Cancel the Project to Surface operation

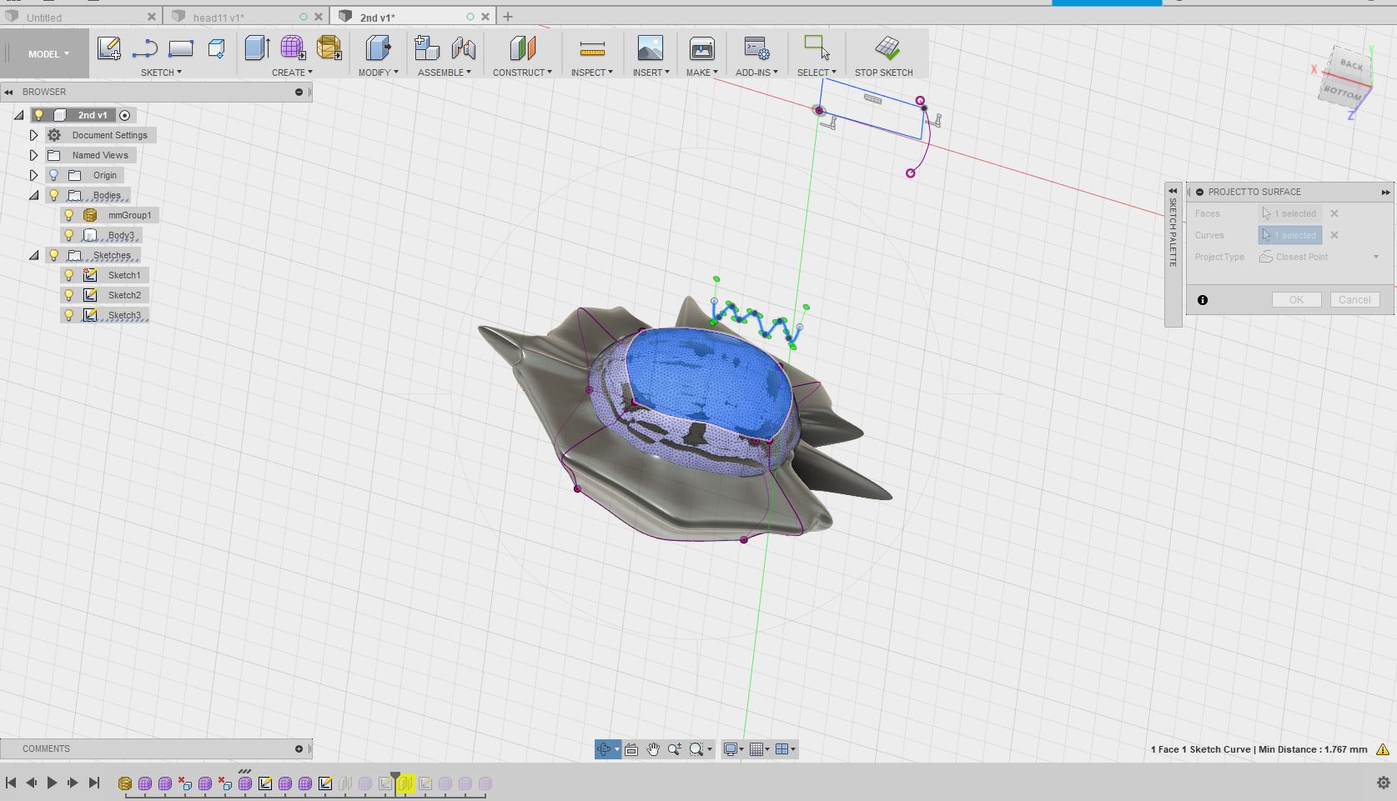[1354, 299]
